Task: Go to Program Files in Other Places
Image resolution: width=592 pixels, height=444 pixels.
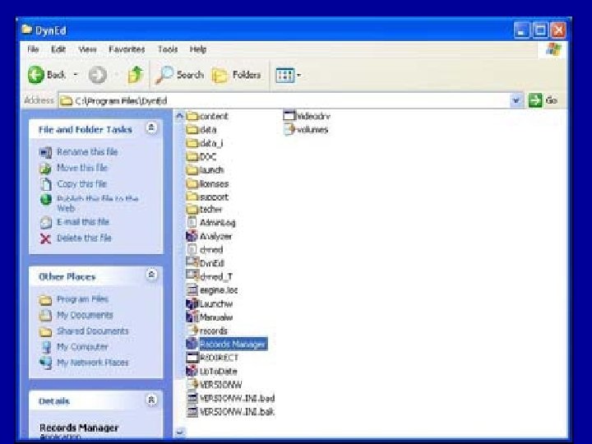Action: pyautogui.click(x=83, y=299)
